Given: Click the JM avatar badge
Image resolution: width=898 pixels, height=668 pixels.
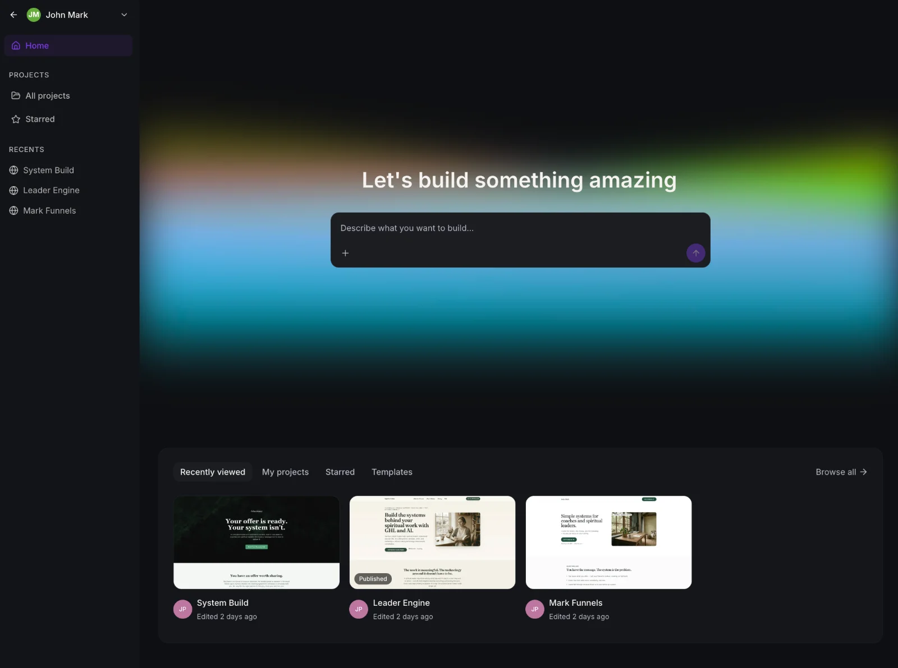Looking at the screenshot, I should click(x=34, y=15).
